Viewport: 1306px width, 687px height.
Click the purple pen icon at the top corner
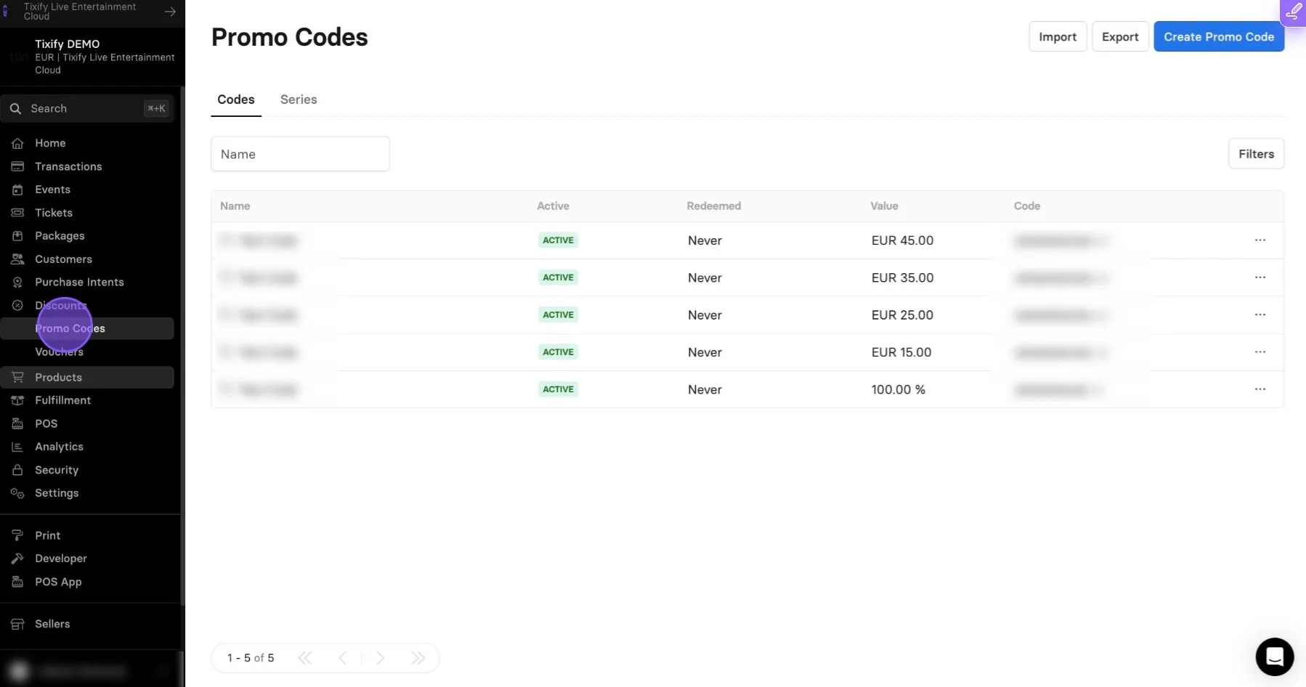click(x=1293, y=12)
